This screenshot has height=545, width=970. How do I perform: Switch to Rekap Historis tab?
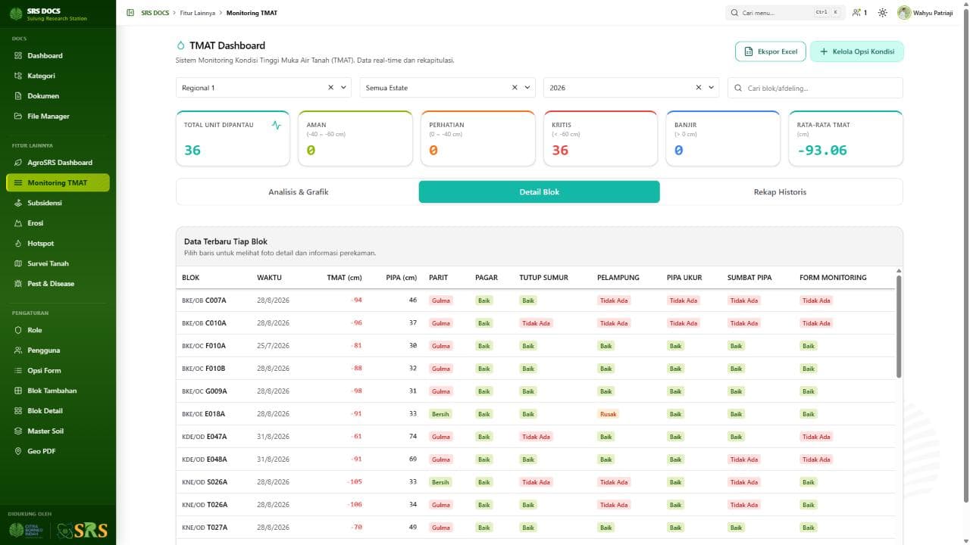(781, 192)
